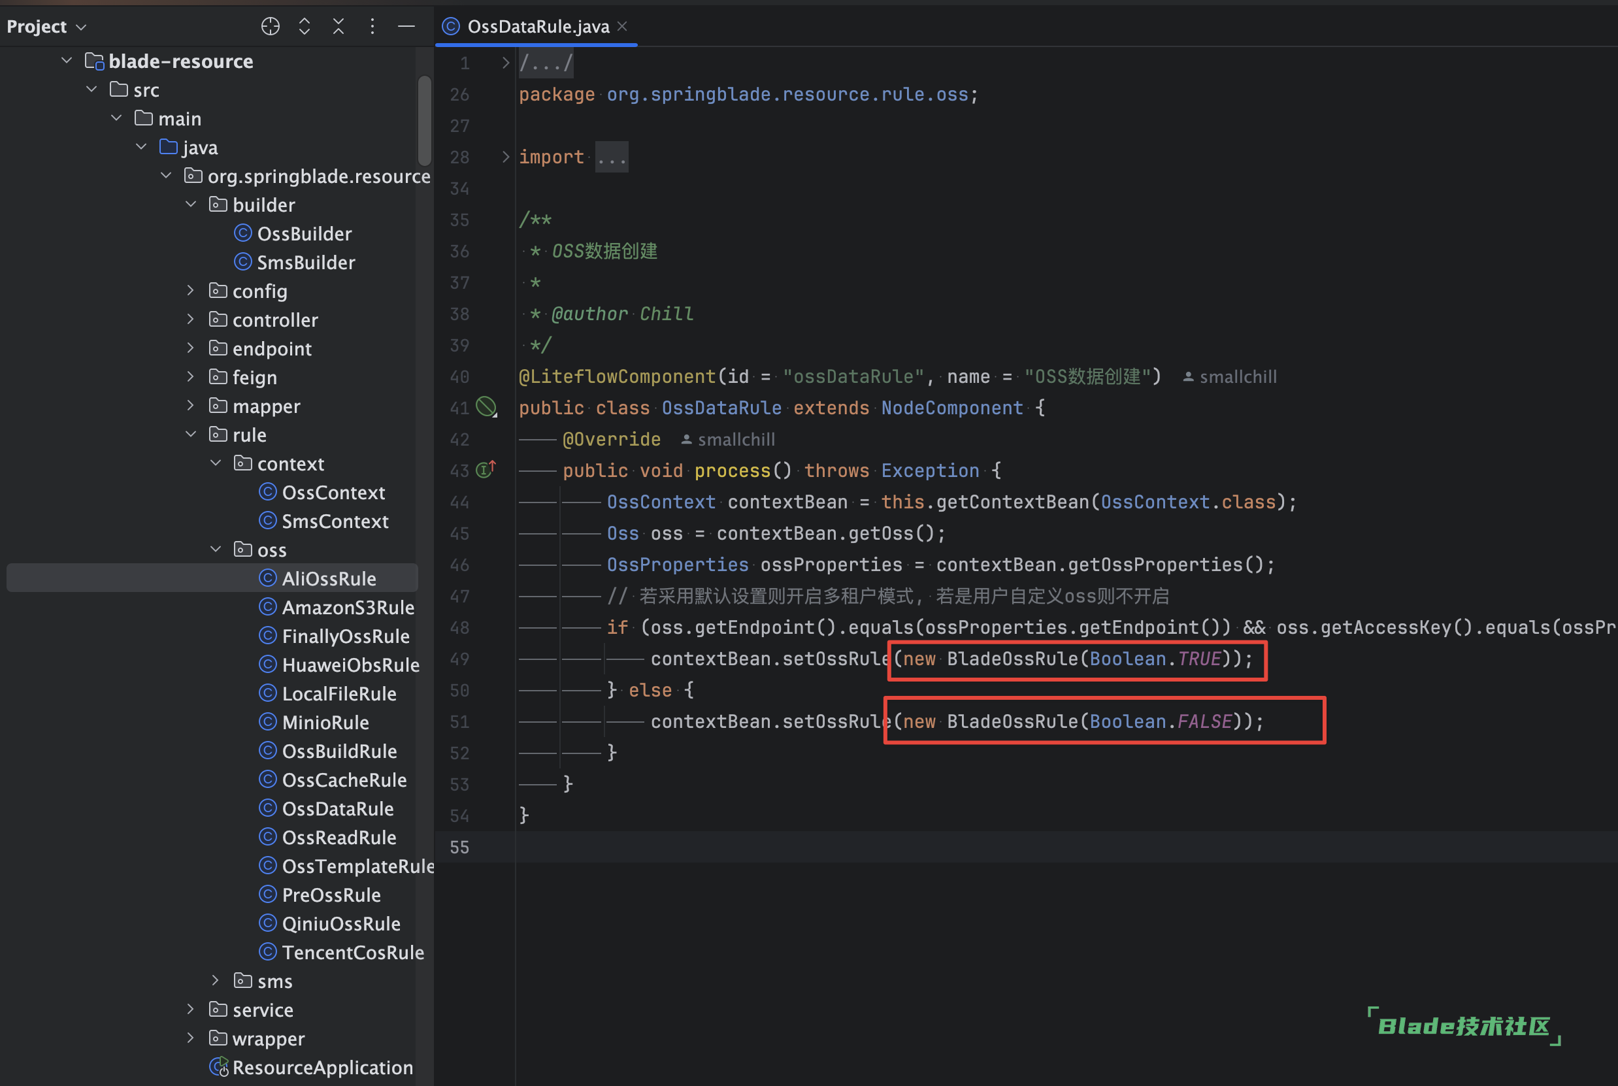
Task: Collapse the blade-resource module node
Action: tap(67, 60)
